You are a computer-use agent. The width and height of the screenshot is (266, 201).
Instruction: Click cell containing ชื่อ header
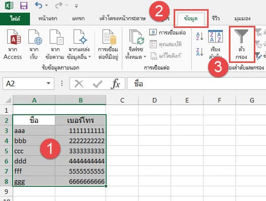pyautogui.click(x=34, y=120)
